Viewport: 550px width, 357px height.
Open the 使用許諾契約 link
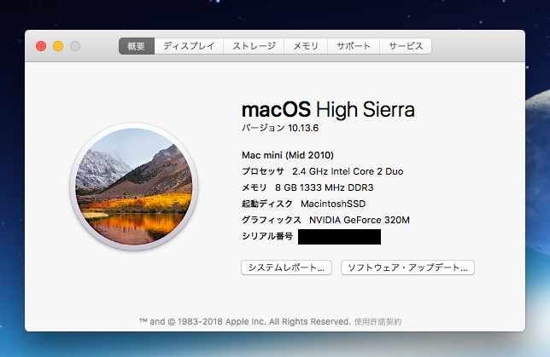click(x=377, y=322)
